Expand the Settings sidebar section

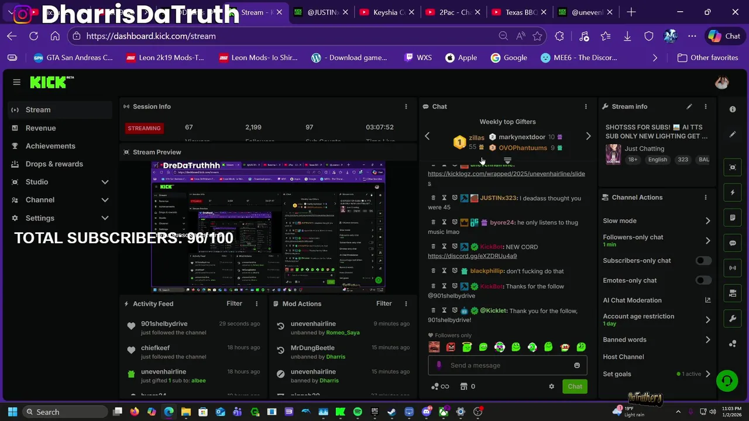[105, 218]
